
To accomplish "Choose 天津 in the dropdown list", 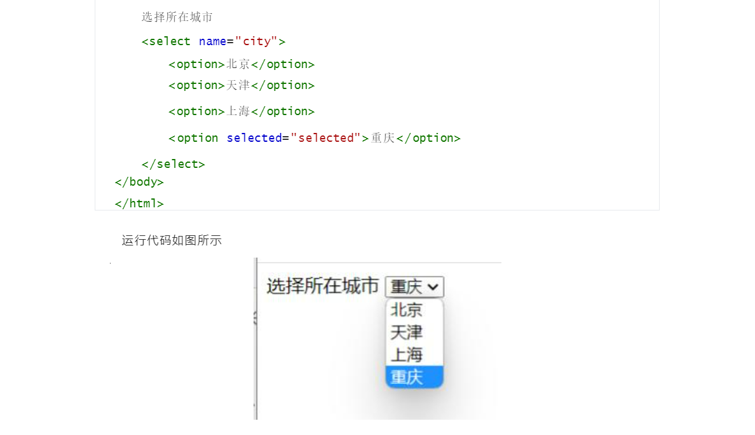I will (407, 333).
